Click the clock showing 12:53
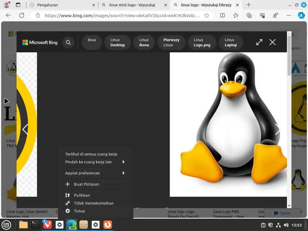 point(296,225)
